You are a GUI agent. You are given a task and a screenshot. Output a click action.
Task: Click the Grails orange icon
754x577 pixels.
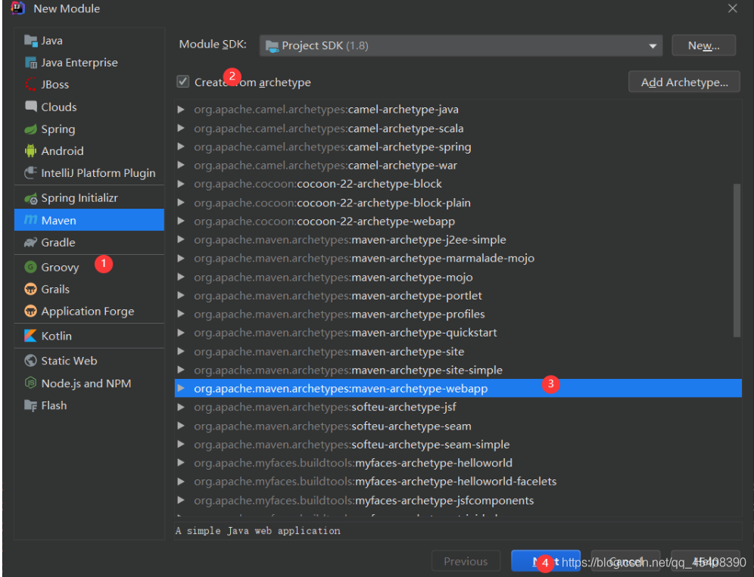coord(31,289)
